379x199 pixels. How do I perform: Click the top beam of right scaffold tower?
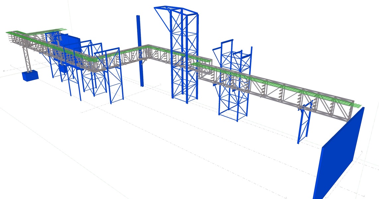(227, 42)
